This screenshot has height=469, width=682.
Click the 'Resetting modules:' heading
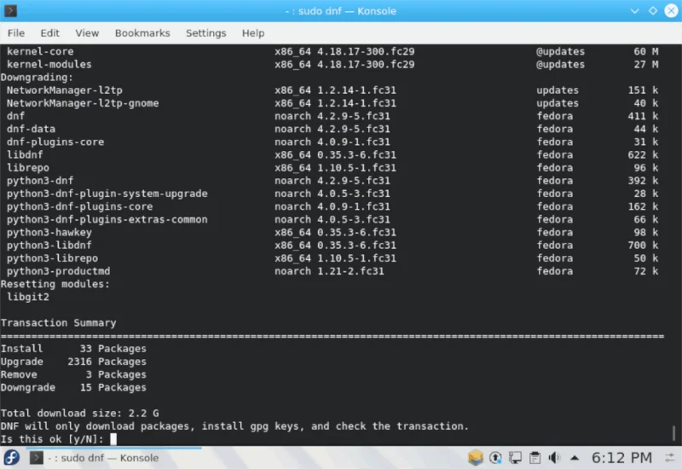coord(55,284)
